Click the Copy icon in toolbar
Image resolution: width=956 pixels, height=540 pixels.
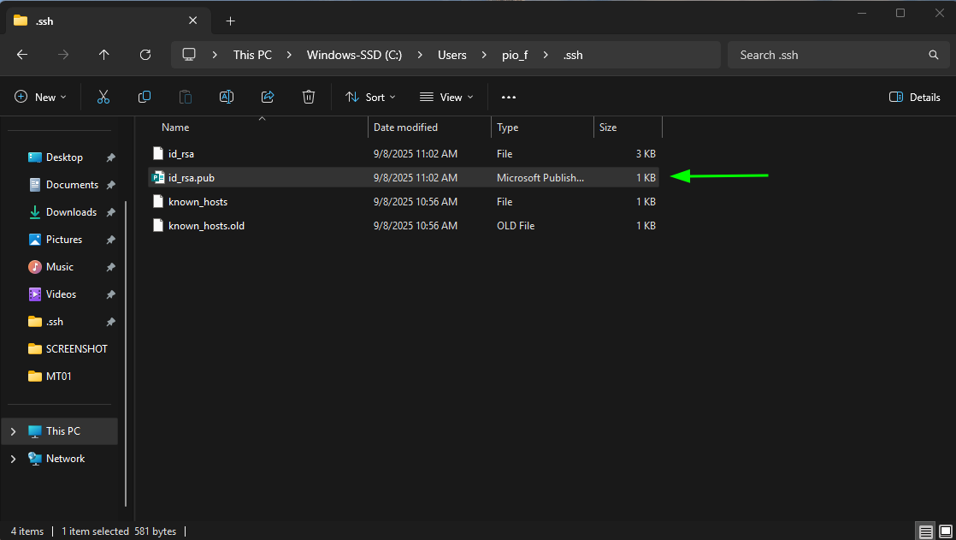coord(145,98)
